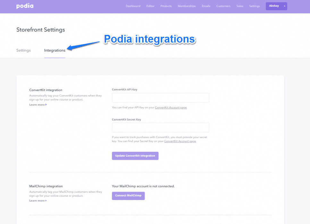Open ConvertKit Account page link under API Key
Screen dimensions: 310x224
pos(171,108)
